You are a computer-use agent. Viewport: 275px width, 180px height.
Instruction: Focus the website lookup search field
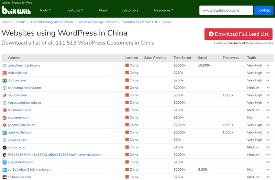[226, 10]
